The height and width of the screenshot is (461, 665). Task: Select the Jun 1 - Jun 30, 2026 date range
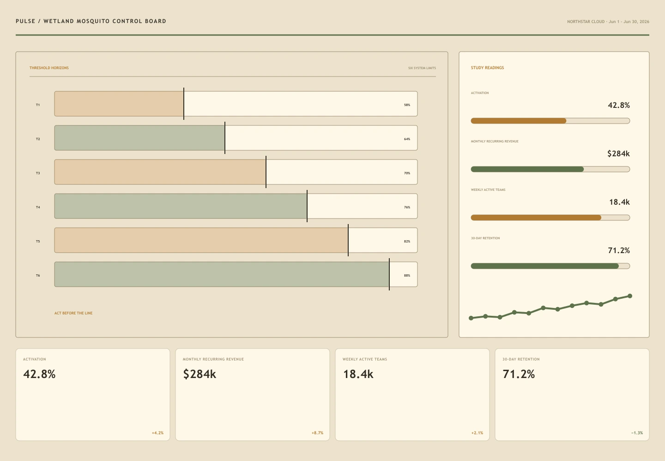pyautogui.click(x=629, y=22)
